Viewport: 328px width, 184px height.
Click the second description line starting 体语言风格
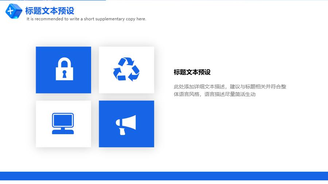click(214, 95)
